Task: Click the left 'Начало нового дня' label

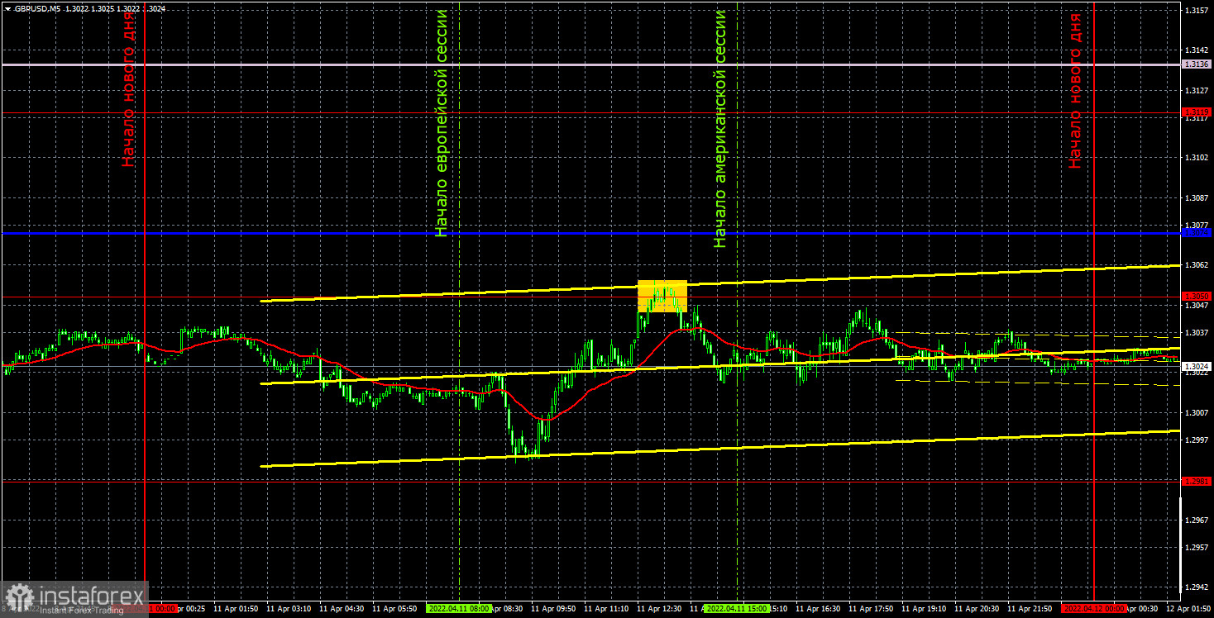Action: pyautogui.click(x=128, y=91)
